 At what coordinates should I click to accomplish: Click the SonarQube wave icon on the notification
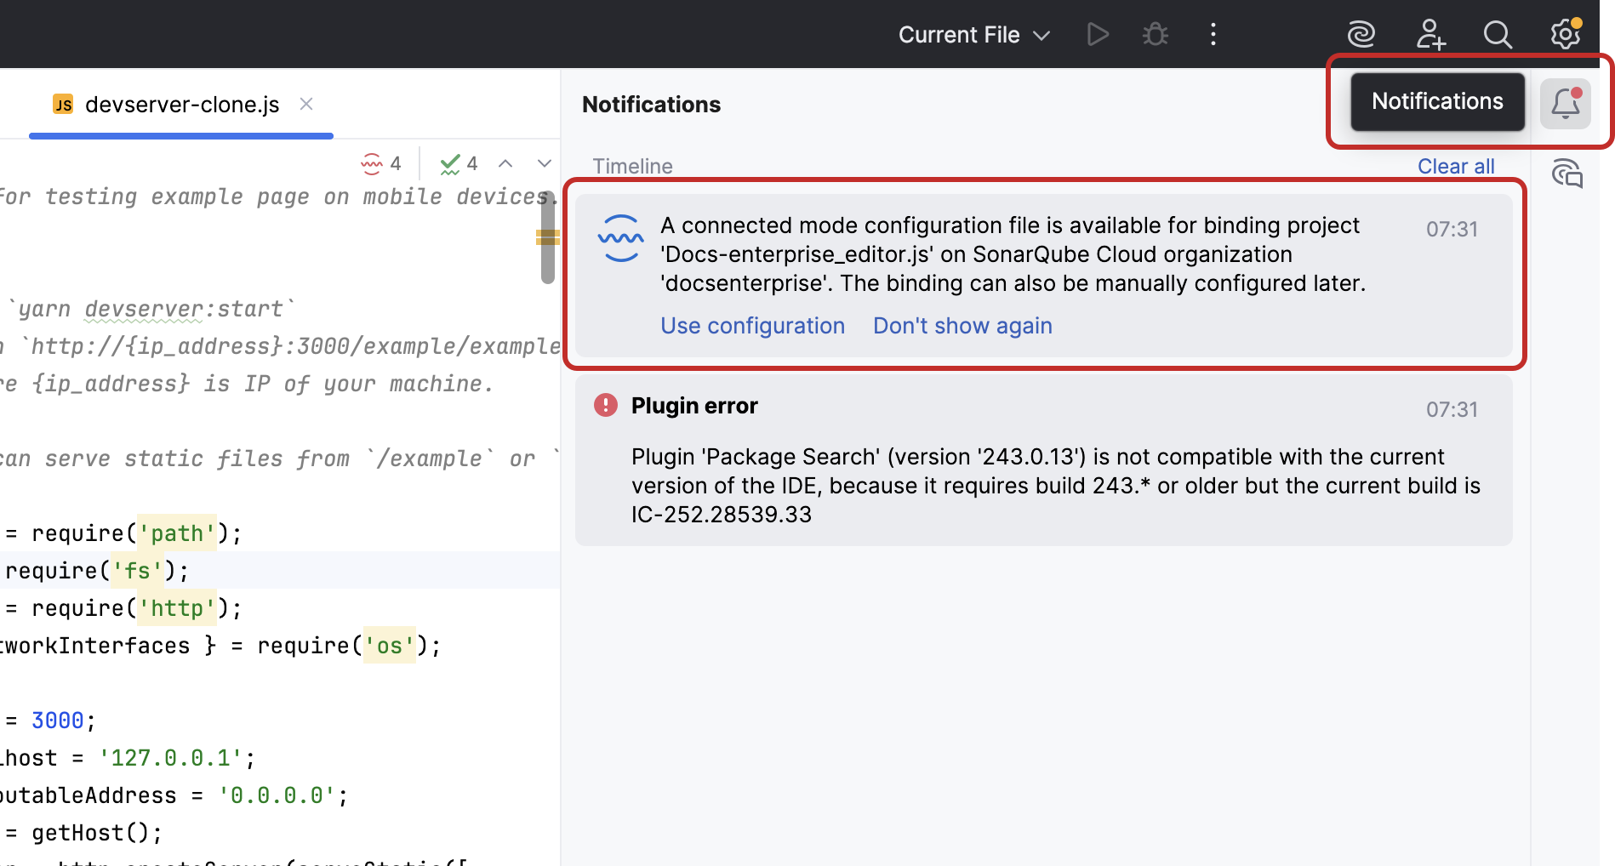point(620,239)
